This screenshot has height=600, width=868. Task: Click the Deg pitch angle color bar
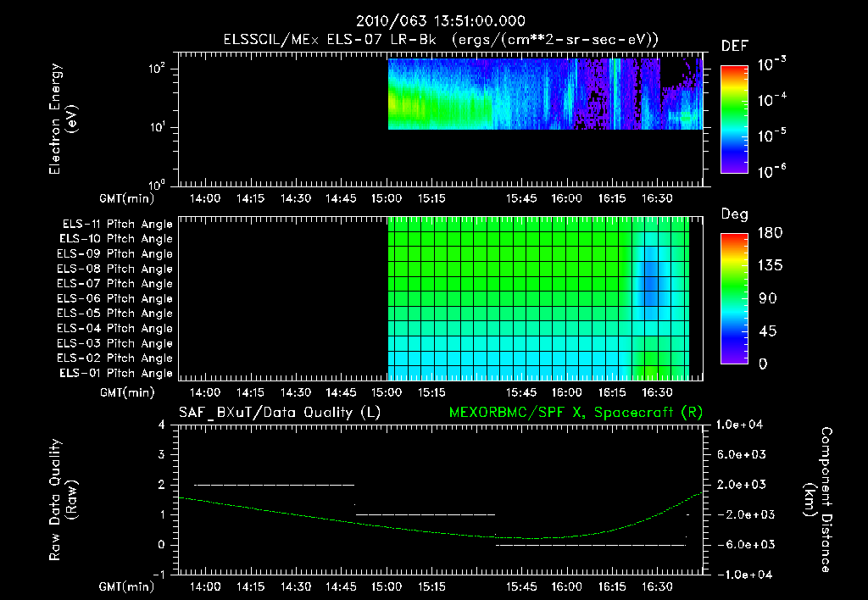tap(734, 299)
